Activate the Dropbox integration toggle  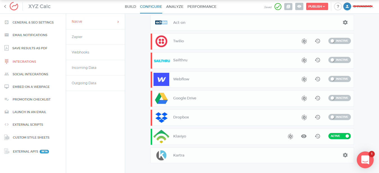tap(339, 117)
